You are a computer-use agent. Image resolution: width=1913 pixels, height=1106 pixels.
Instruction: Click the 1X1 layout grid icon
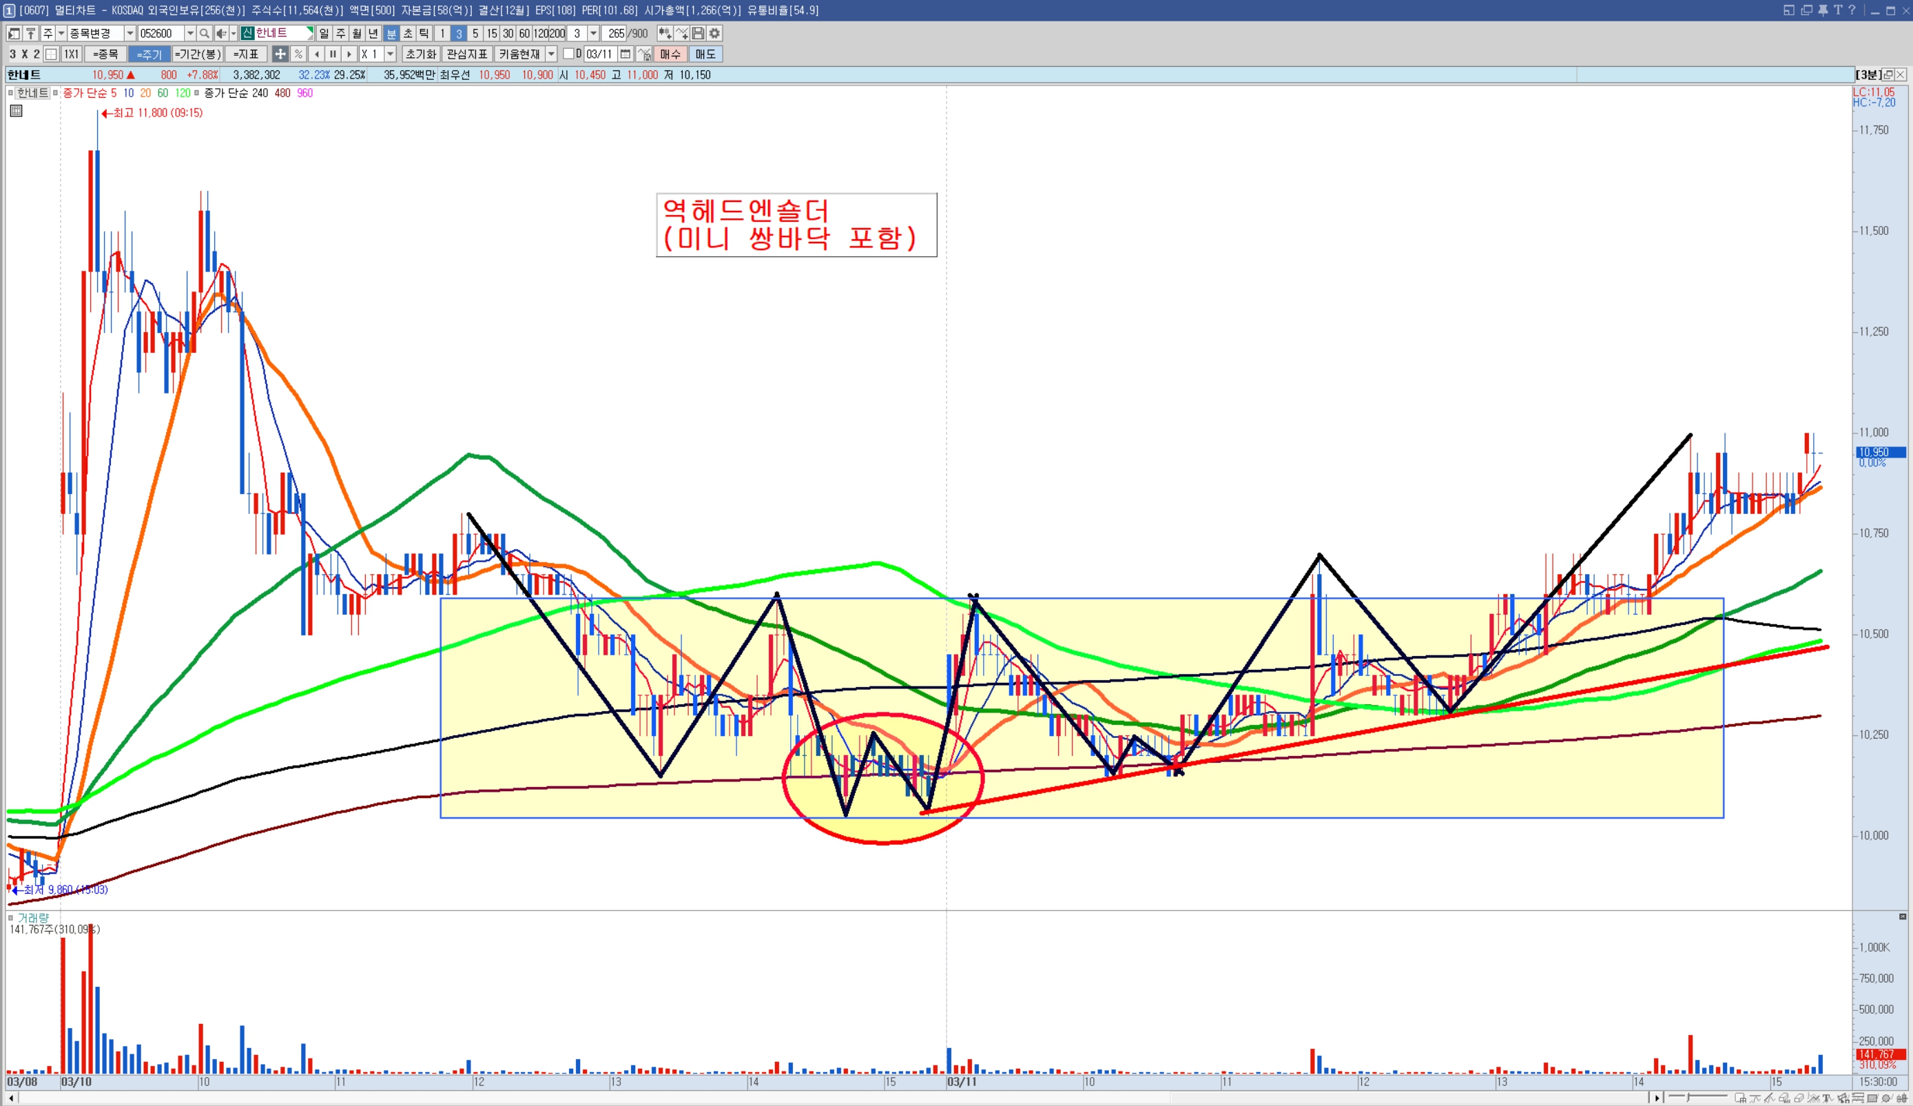pos(72,54)
